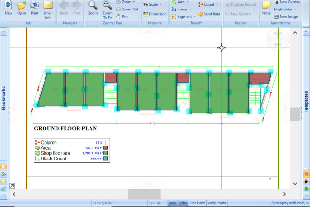Toggle Snap in the status bar

[172, 203]
